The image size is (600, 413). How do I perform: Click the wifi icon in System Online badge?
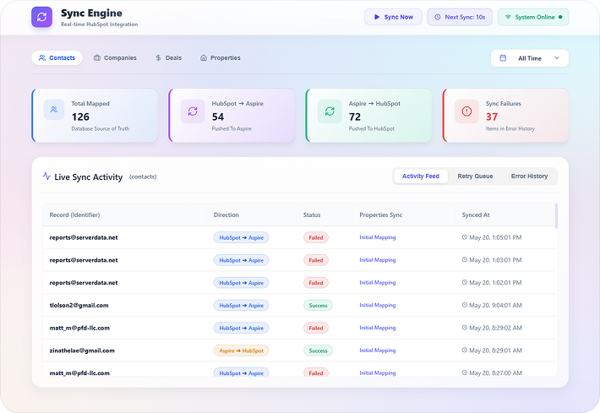(x=508, y=17)
